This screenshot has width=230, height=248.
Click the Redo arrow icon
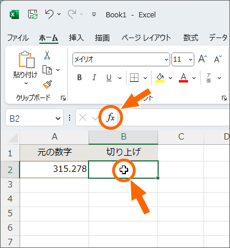coord(72,14)
